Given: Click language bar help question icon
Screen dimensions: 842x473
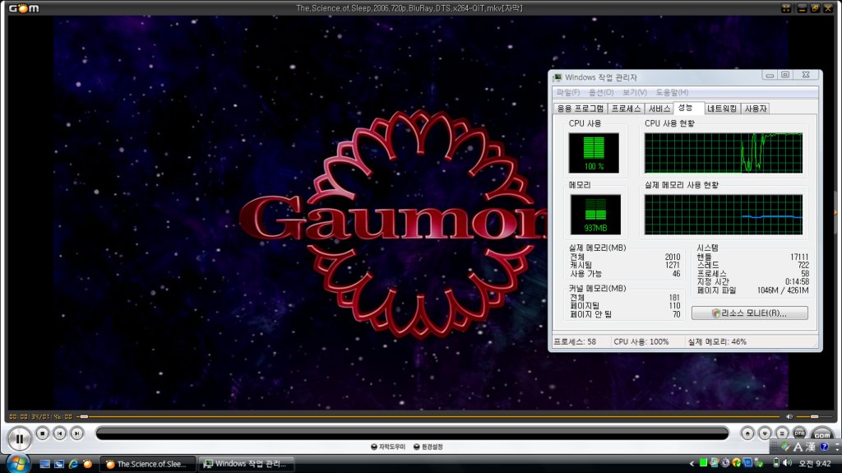Looking at the screenshot, I should [x=824, y=447].
